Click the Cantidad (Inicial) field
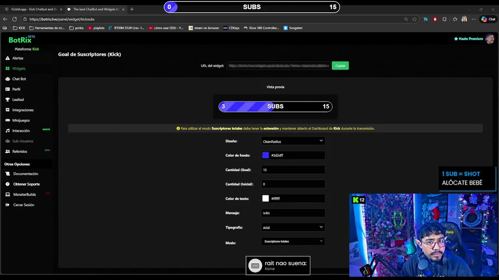The image size is (499, 280). tap(293, 184)
